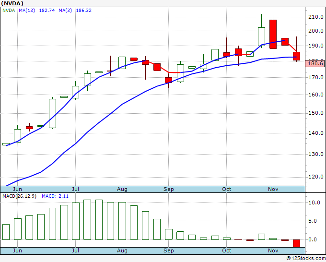The image size is (326, 262).
Task: Click the 150.0 price axis label
Action: click(315, 113)
